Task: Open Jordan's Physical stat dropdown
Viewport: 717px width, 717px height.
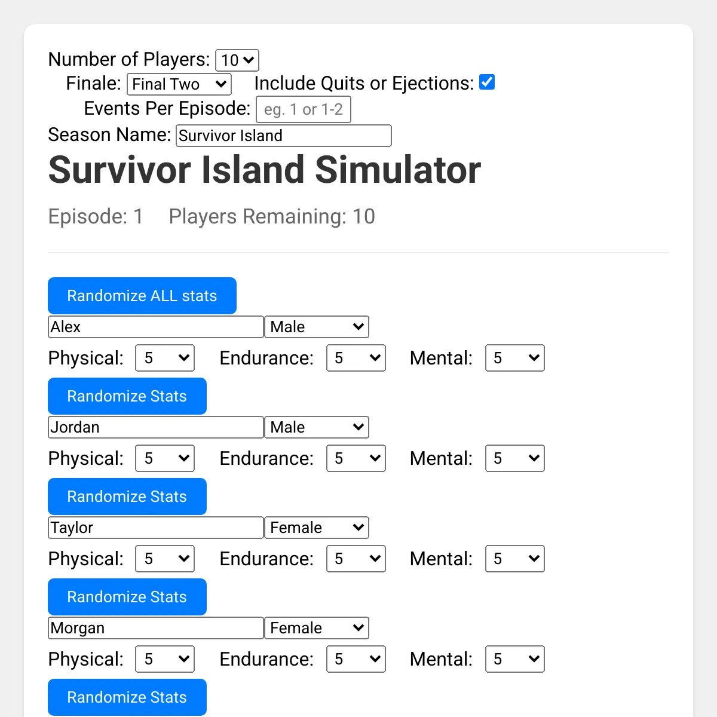Action: (165, 458)
